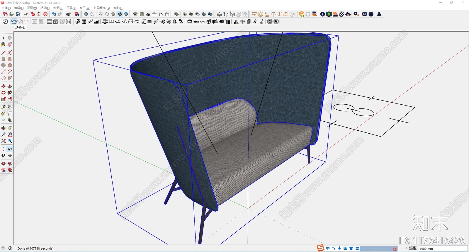Choose the Line pencil tool
This screenshot has width=469, height=252.
[x=3, y=53]
